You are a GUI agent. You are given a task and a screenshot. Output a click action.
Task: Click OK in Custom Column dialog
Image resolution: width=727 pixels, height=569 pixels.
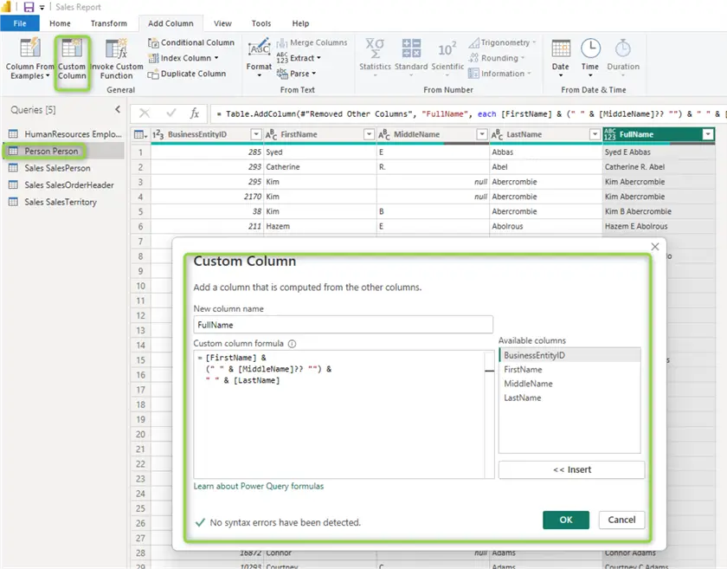point(566,520)
